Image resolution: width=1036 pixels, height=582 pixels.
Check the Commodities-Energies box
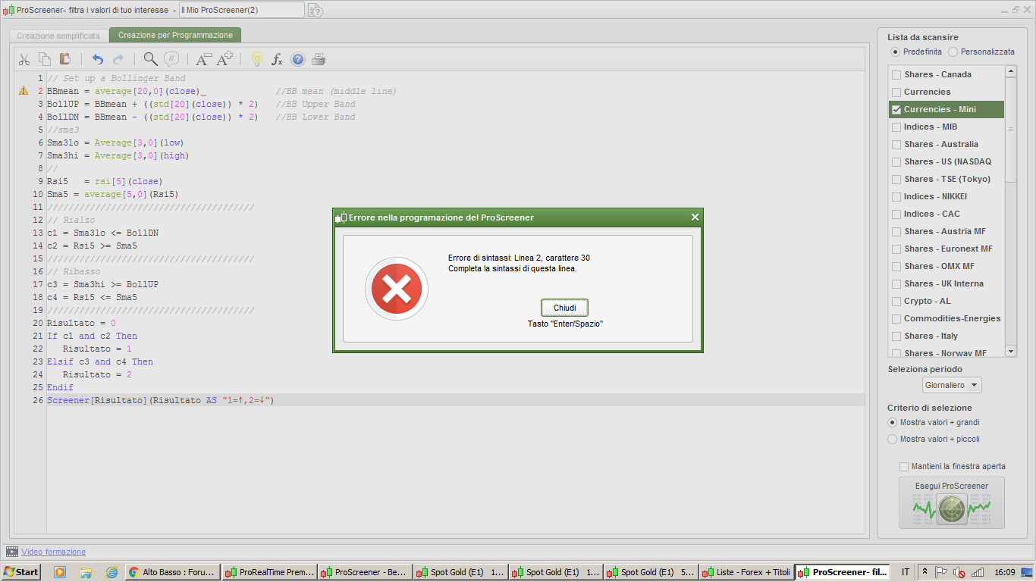click(x=896, y=318)
